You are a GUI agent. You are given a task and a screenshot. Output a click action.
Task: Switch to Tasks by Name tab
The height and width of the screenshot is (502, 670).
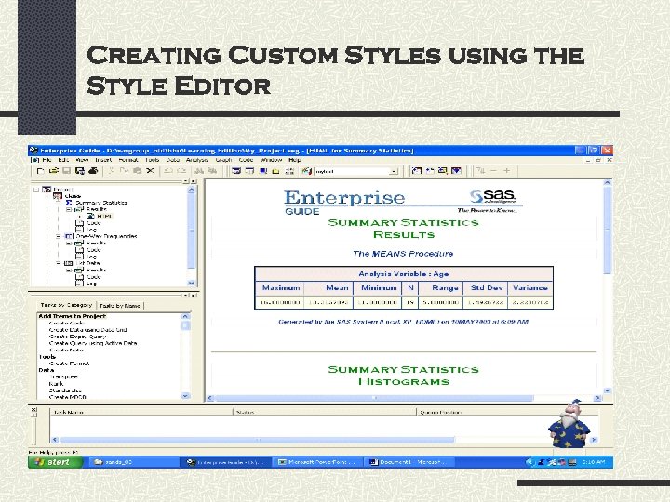[120, 306]
